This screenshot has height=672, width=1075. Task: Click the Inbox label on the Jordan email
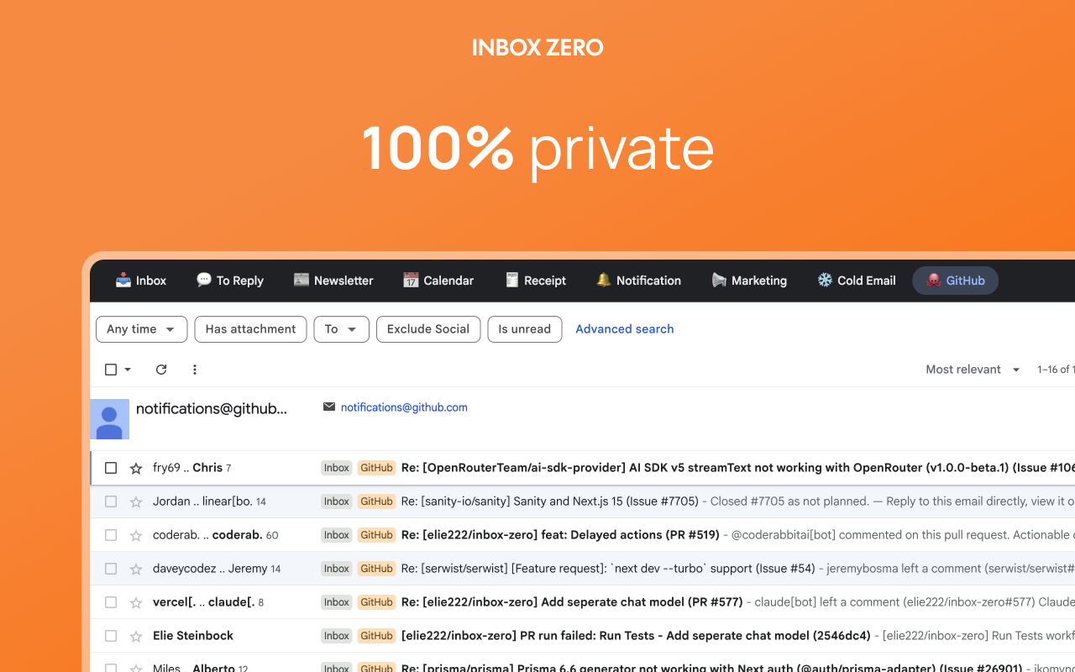337,501
